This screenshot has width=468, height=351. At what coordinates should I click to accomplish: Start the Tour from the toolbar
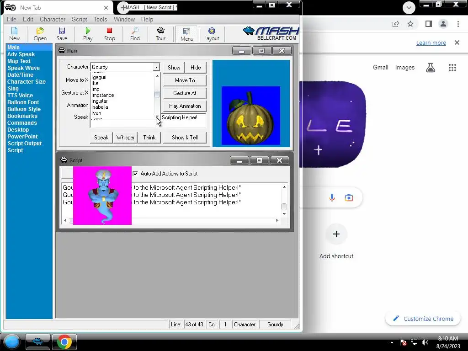click(x=160, y=34)
